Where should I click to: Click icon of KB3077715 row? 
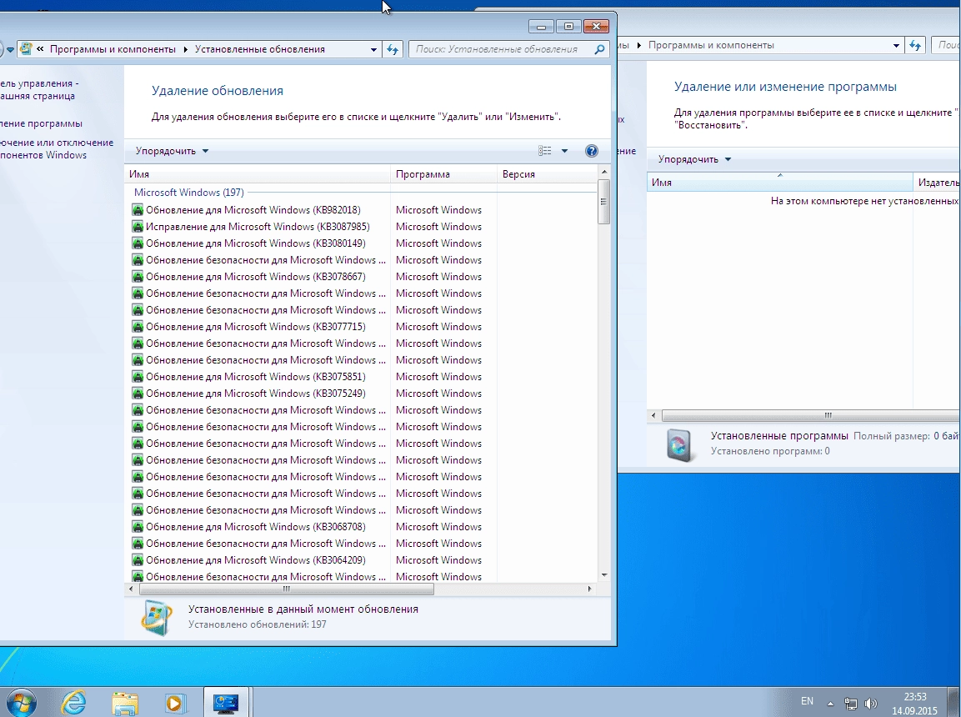click(138, 327)
